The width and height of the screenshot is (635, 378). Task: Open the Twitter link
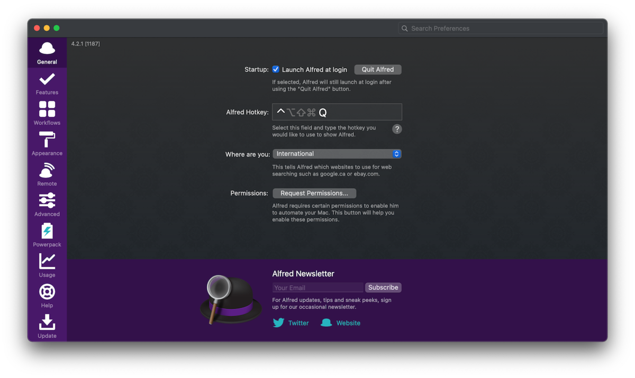[x=298, y=323]
